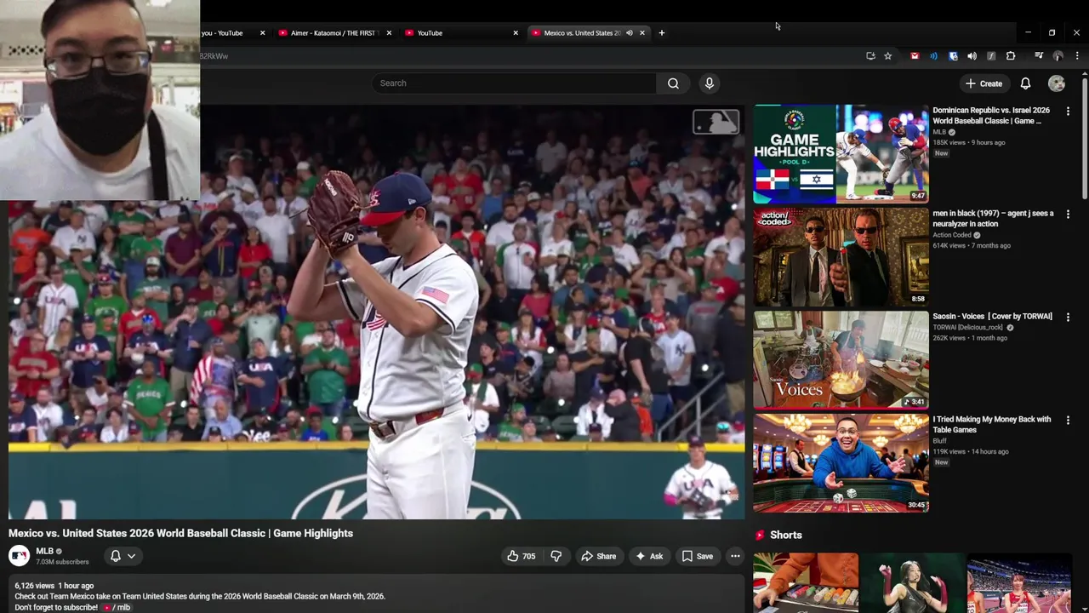
Task: Open the red mail extension icon
Action: pyautogui.click(x=915, y=56)
